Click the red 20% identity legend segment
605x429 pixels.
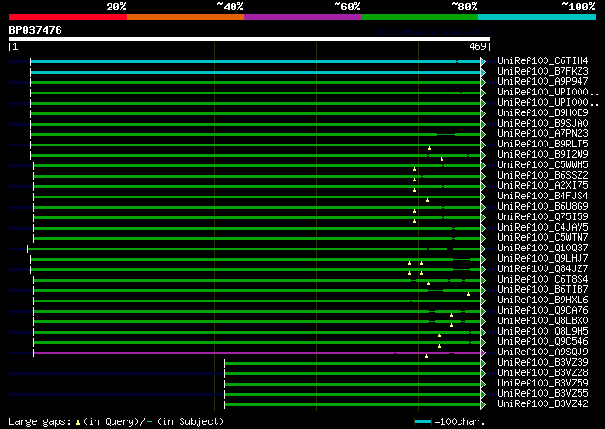[x=67, y=16]
